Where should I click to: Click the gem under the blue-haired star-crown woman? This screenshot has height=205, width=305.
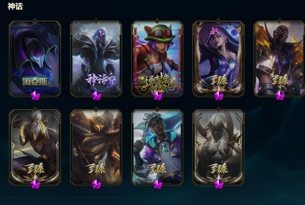pos(219,95)
